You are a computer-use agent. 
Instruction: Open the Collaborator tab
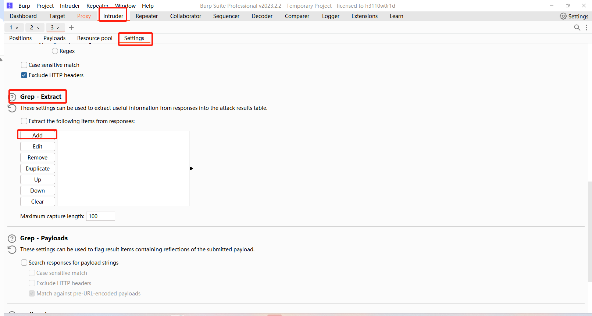click(x=186, y=16)
